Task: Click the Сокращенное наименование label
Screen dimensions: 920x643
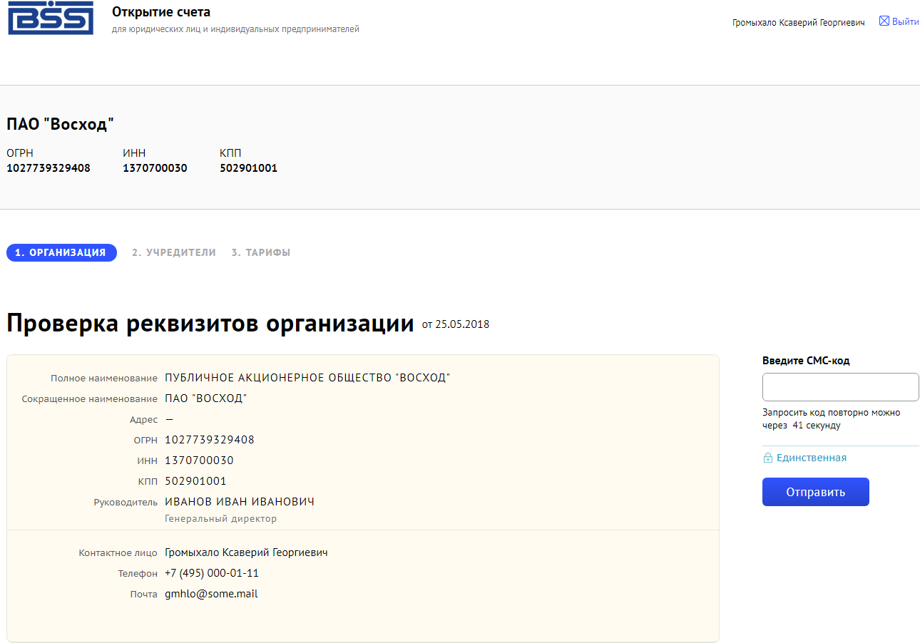Action: [x=90, y=399]
